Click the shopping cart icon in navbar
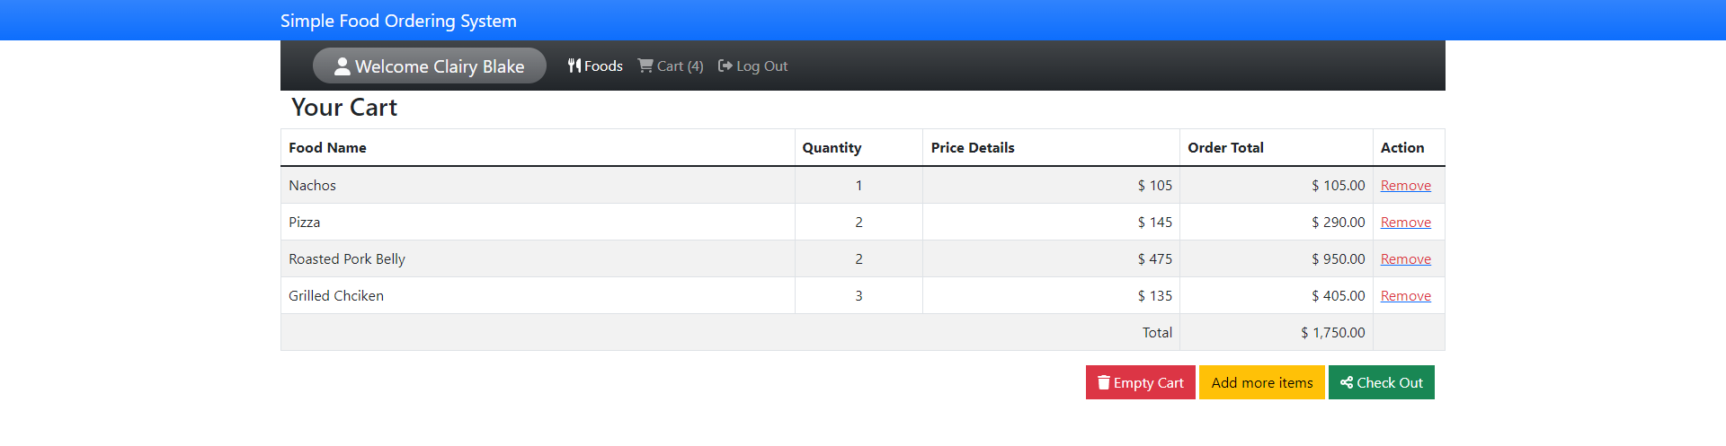Viewport: 1726px width, 446px height. tap(645, 66)
